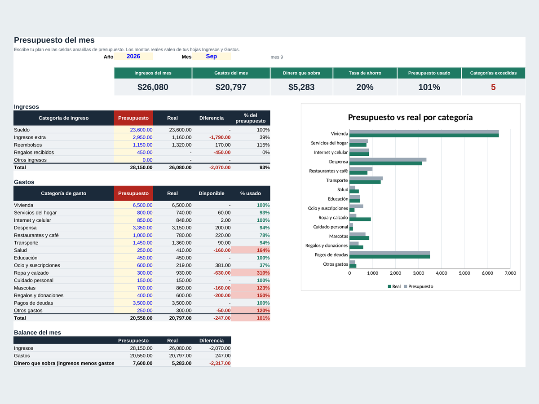Click the Presupuesto usado card value 101%

(429, 87)
